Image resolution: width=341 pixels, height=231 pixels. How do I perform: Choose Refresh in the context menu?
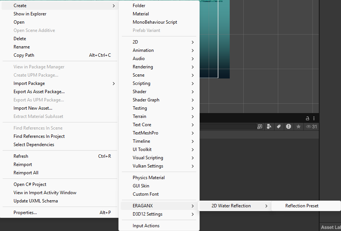(x=60, y=156)
